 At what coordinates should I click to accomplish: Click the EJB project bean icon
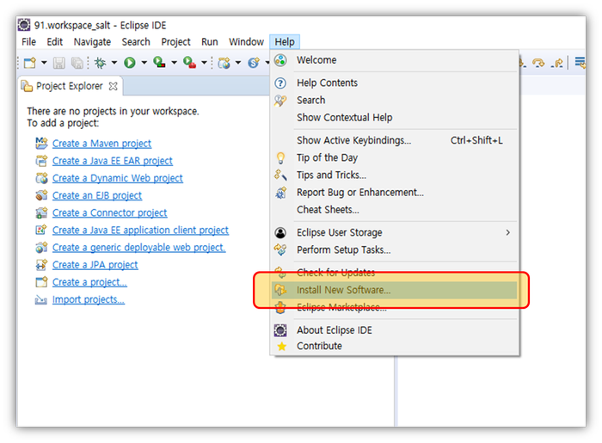41,195
